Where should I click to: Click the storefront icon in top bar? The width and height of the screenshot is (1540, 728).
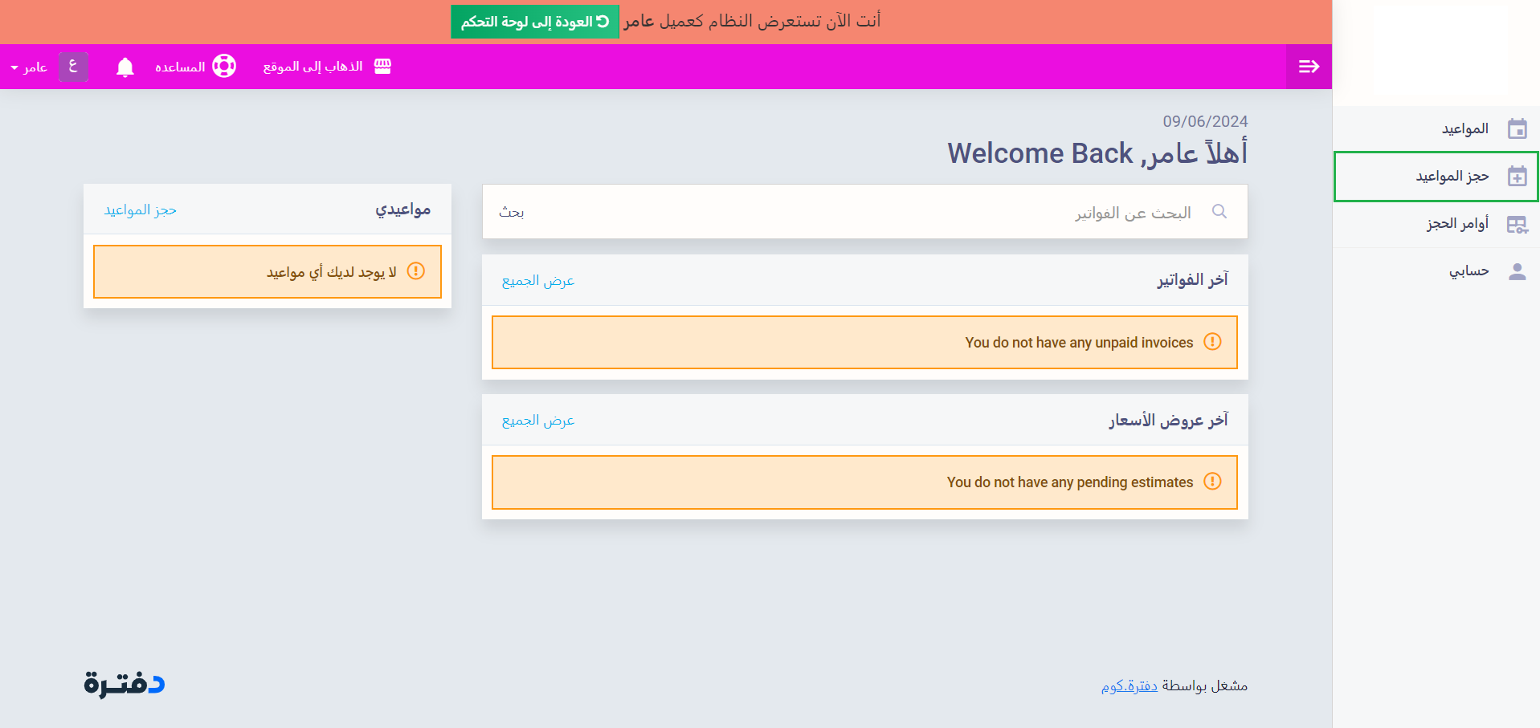click(382, 67)
